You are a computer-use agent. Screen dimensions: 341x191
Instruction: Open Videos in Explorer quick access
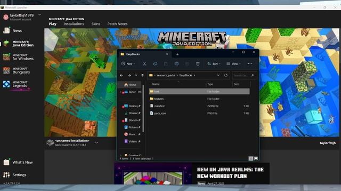pyautogui.click(x=132, y=142)
